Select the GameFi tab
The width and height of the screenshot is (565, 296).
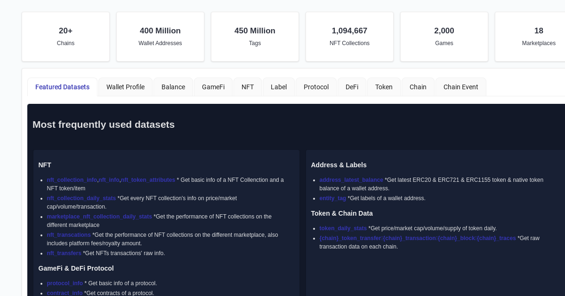click(x=213, y=87)
